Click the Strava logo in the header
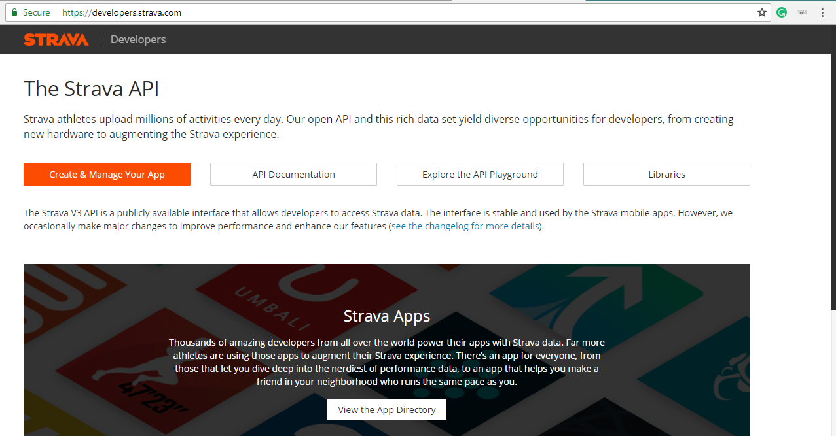This screenshot has width=836, height=436. pyautogui.click(x=56, y=40)
